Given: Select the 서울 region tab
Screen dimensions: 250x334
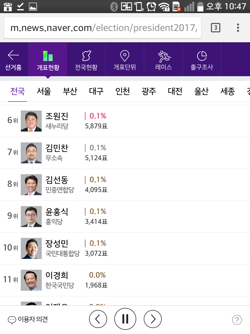Looking at the screenshot, I should point(44,91).
